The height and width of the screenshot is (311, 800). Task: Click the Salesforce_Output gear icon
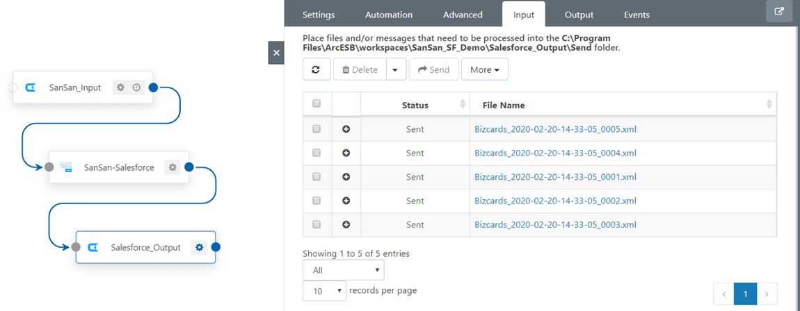pyautogui.click(x=200, y=247)
